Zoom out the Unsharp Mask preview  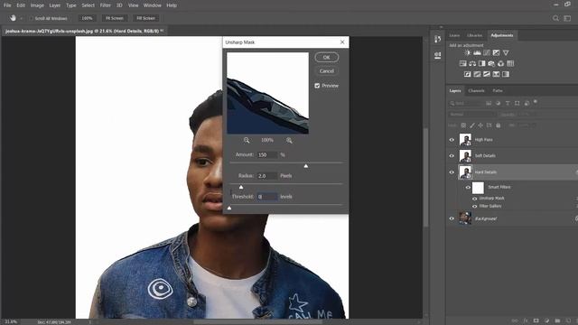coord(247,140)
